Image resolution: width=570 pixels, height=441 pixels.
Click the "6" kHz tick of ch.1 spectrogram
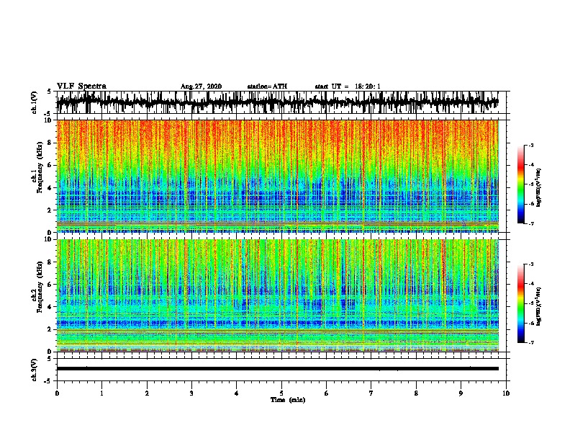(50, 165)
